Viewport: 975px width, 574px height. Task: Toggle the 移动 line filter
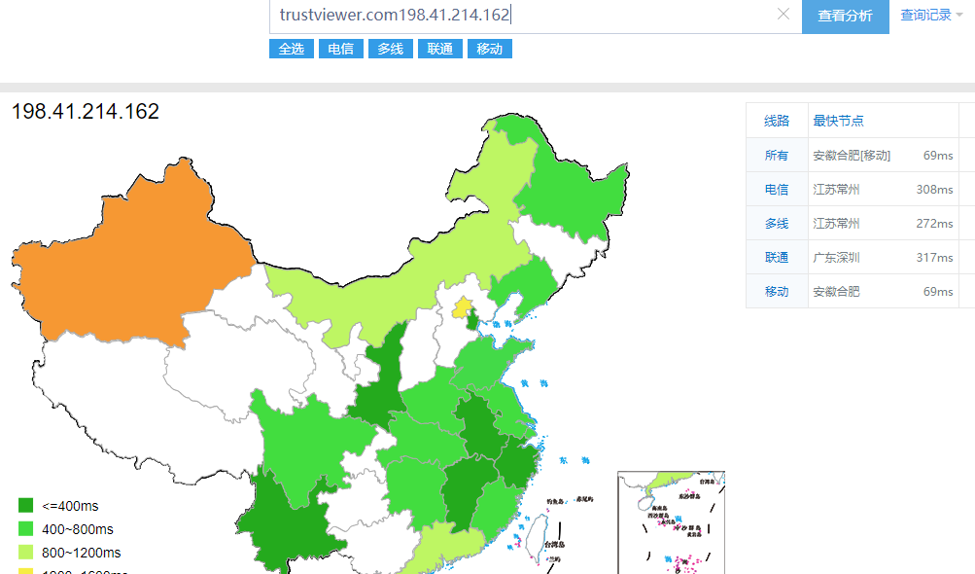point(490,49)
